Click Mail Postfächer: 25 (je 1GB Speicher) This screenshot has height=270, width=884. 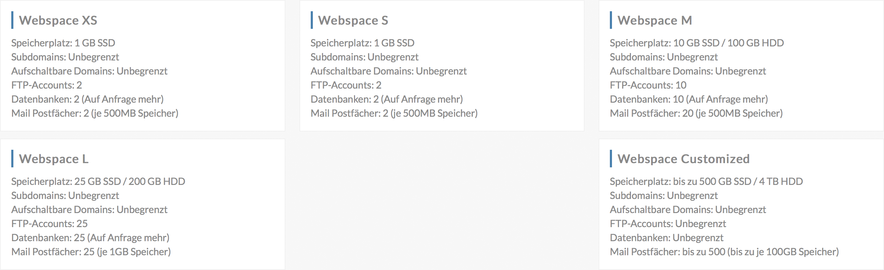[x=91, y=252]
